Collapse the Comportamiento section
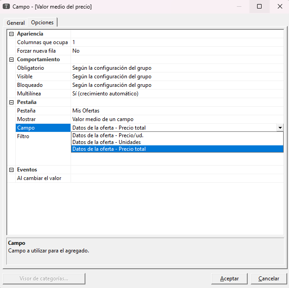This screenshot has height=288, width=289. coord(12,59)
